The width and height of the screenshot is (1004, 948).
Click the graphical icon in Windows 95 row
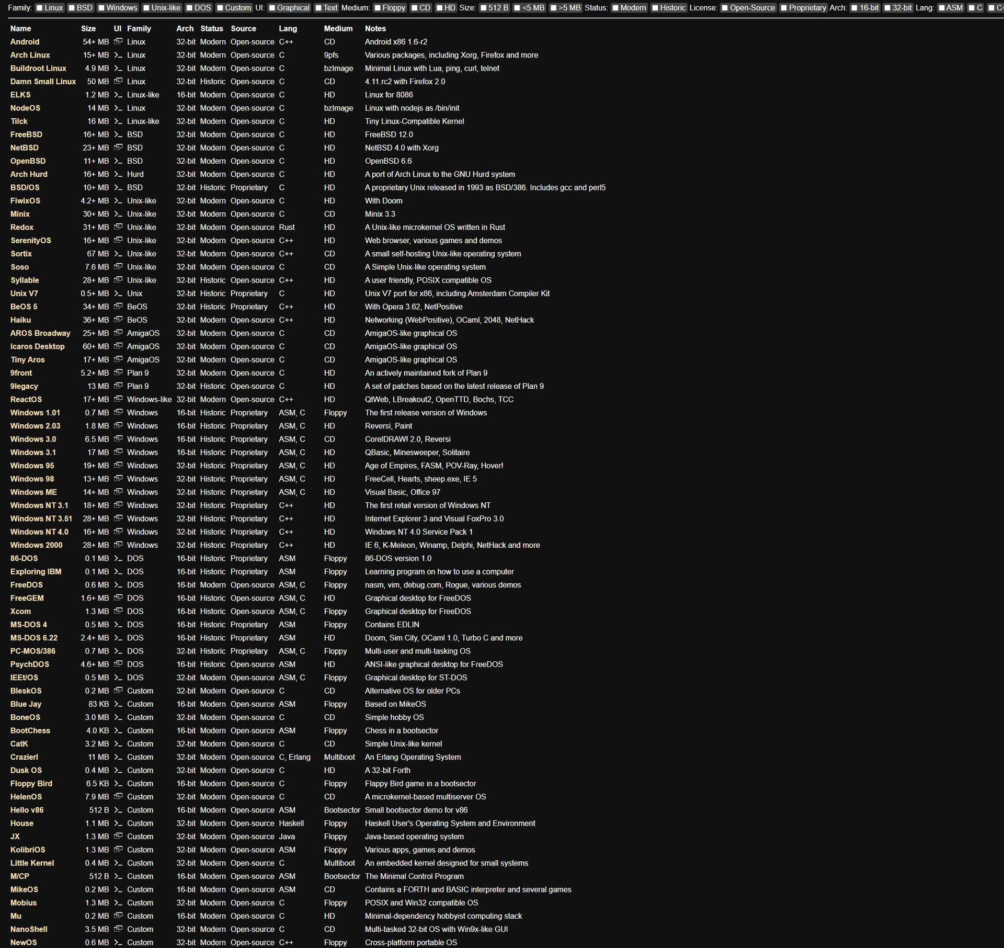[118, 466]
